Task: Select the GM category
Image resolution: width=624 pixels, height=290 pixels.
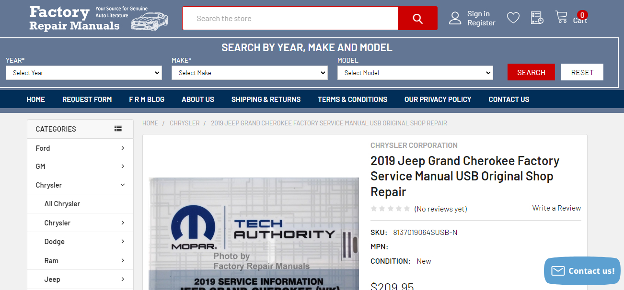Action: pyautogui.click(x=40, y=166)
